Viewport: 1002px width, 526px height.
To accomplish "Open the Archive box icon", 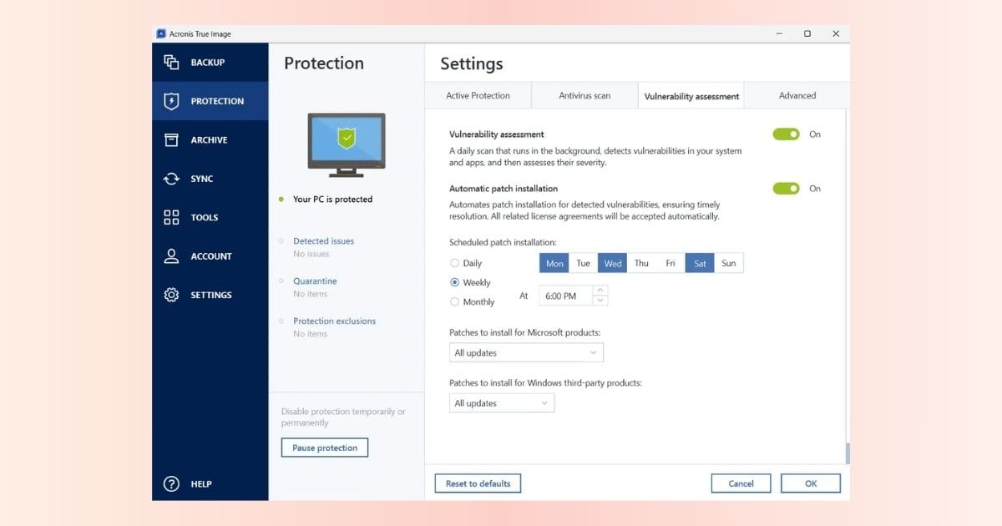I will (171, 139).
